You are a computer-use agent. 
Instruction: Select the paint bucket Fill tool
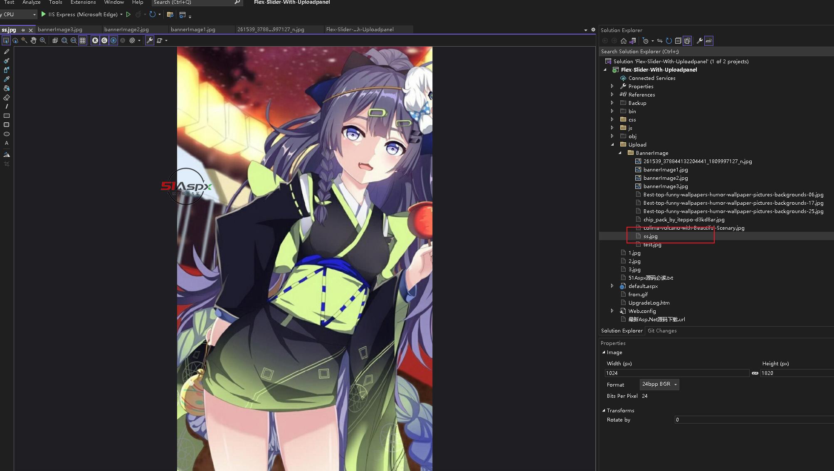click(7, 88)
